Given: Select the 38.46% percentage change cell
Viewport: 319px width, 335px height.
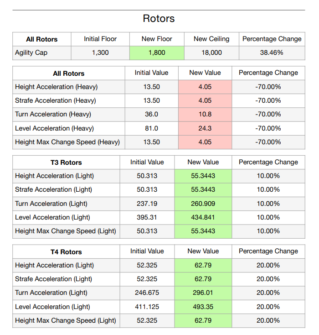Looking at the screenshot, I should (272, 52).
